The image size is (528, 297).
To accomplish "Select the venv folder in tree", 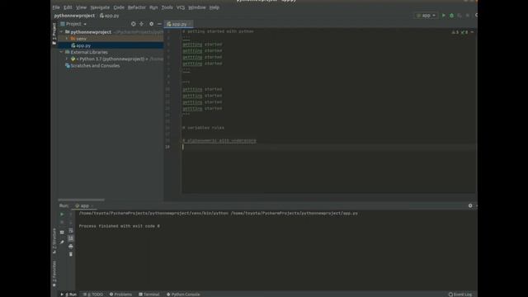I will point(81,39).
